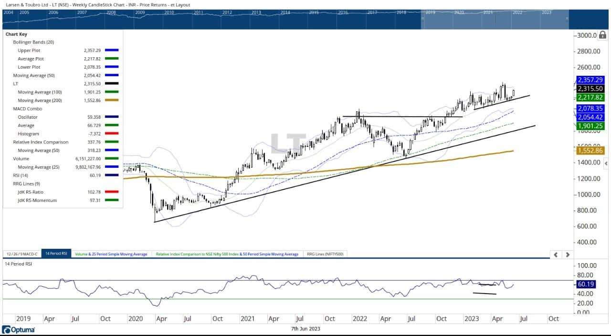The width and height of the screenshot is (611, 336).
Task: Select RRG Lines (9) in chart key
Action: (26, 183)
